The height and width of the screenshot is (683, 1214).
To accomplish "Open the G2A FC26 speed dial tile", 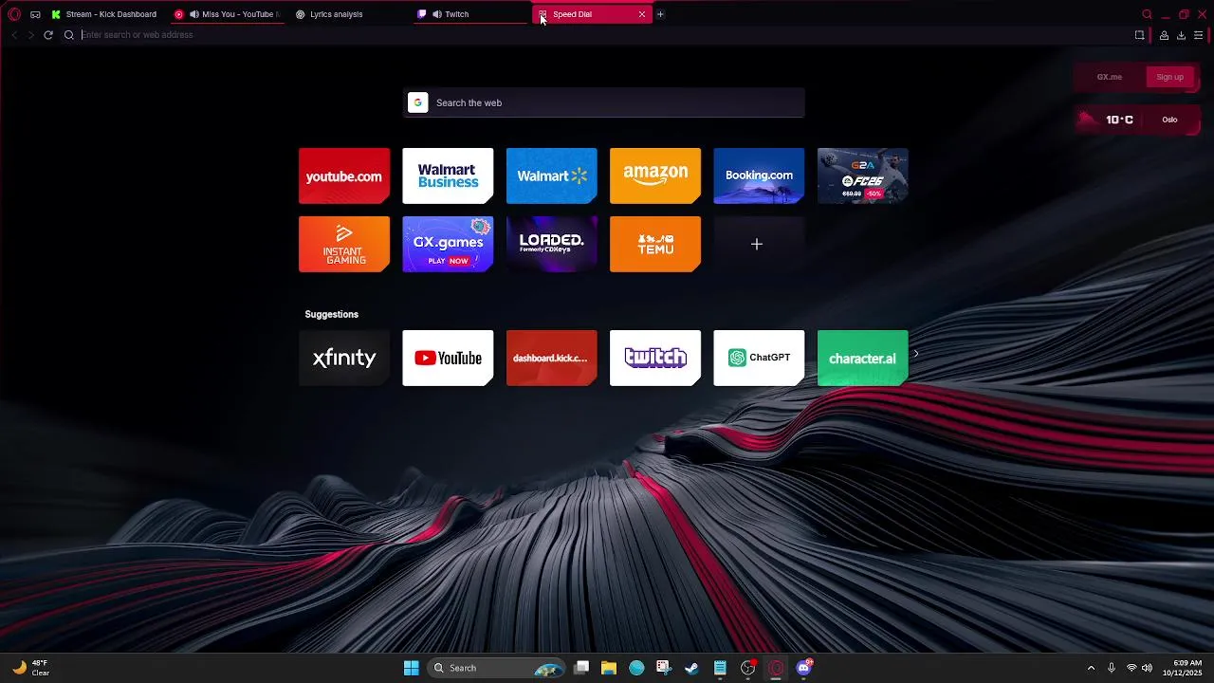I will click(x=863, y=175).
